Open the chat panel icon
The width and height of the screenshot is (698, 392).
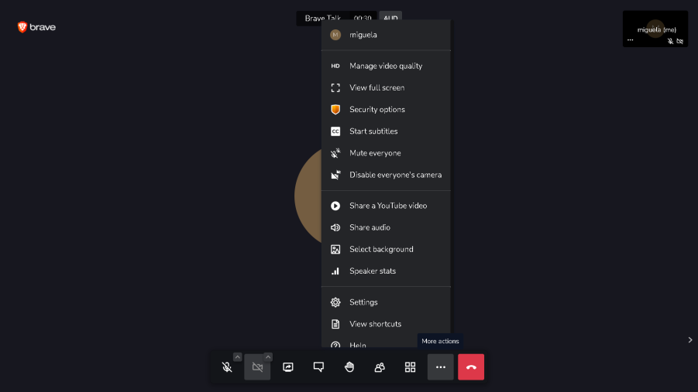318,367
